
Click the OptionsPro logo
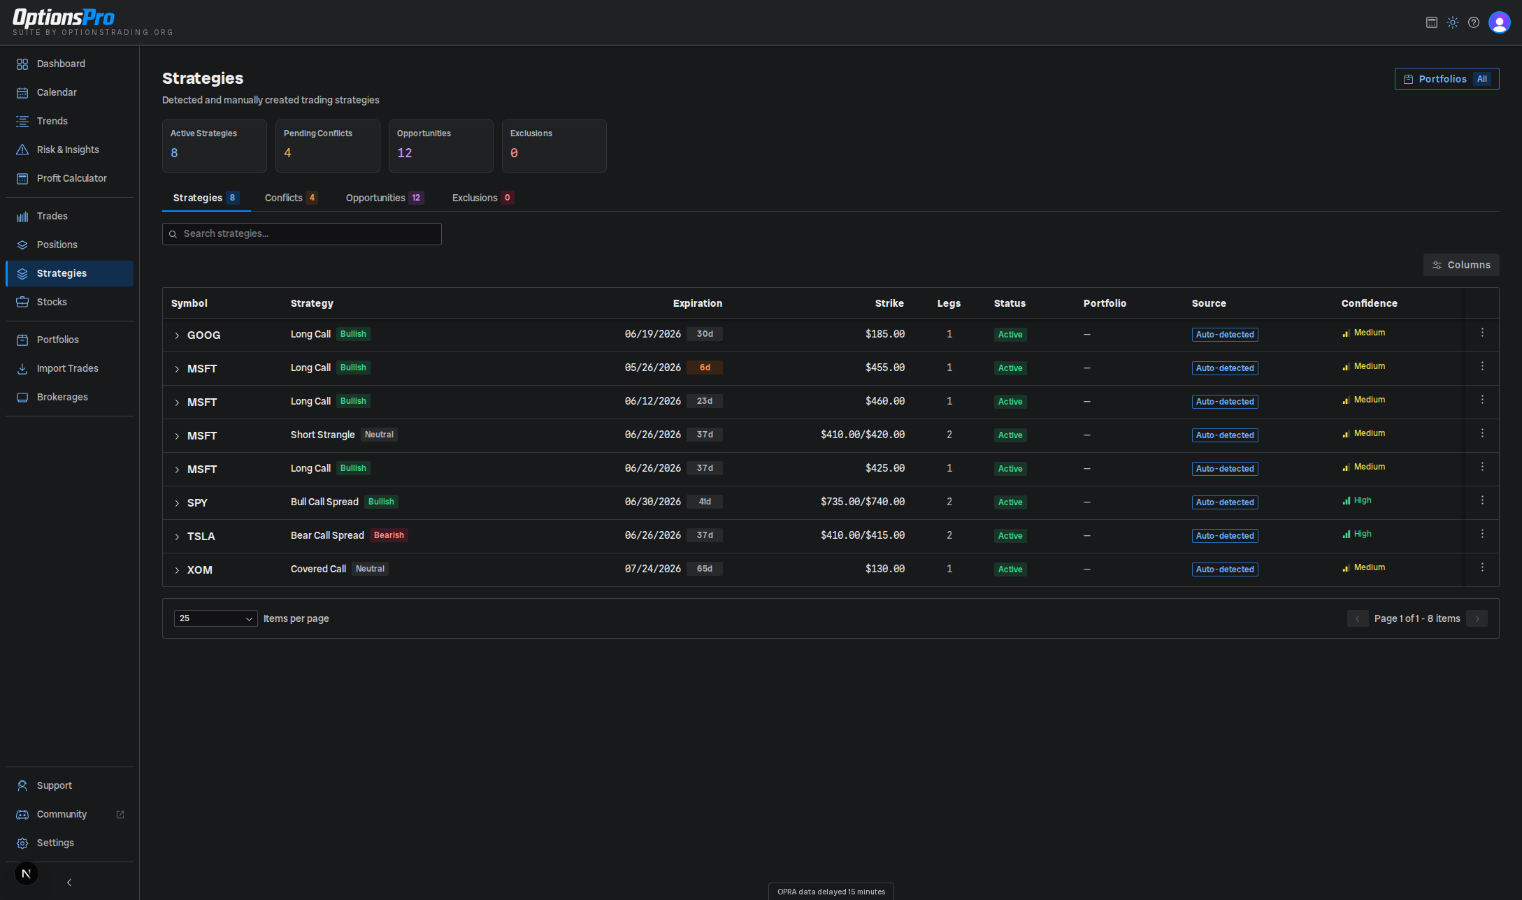pos(64,17)
